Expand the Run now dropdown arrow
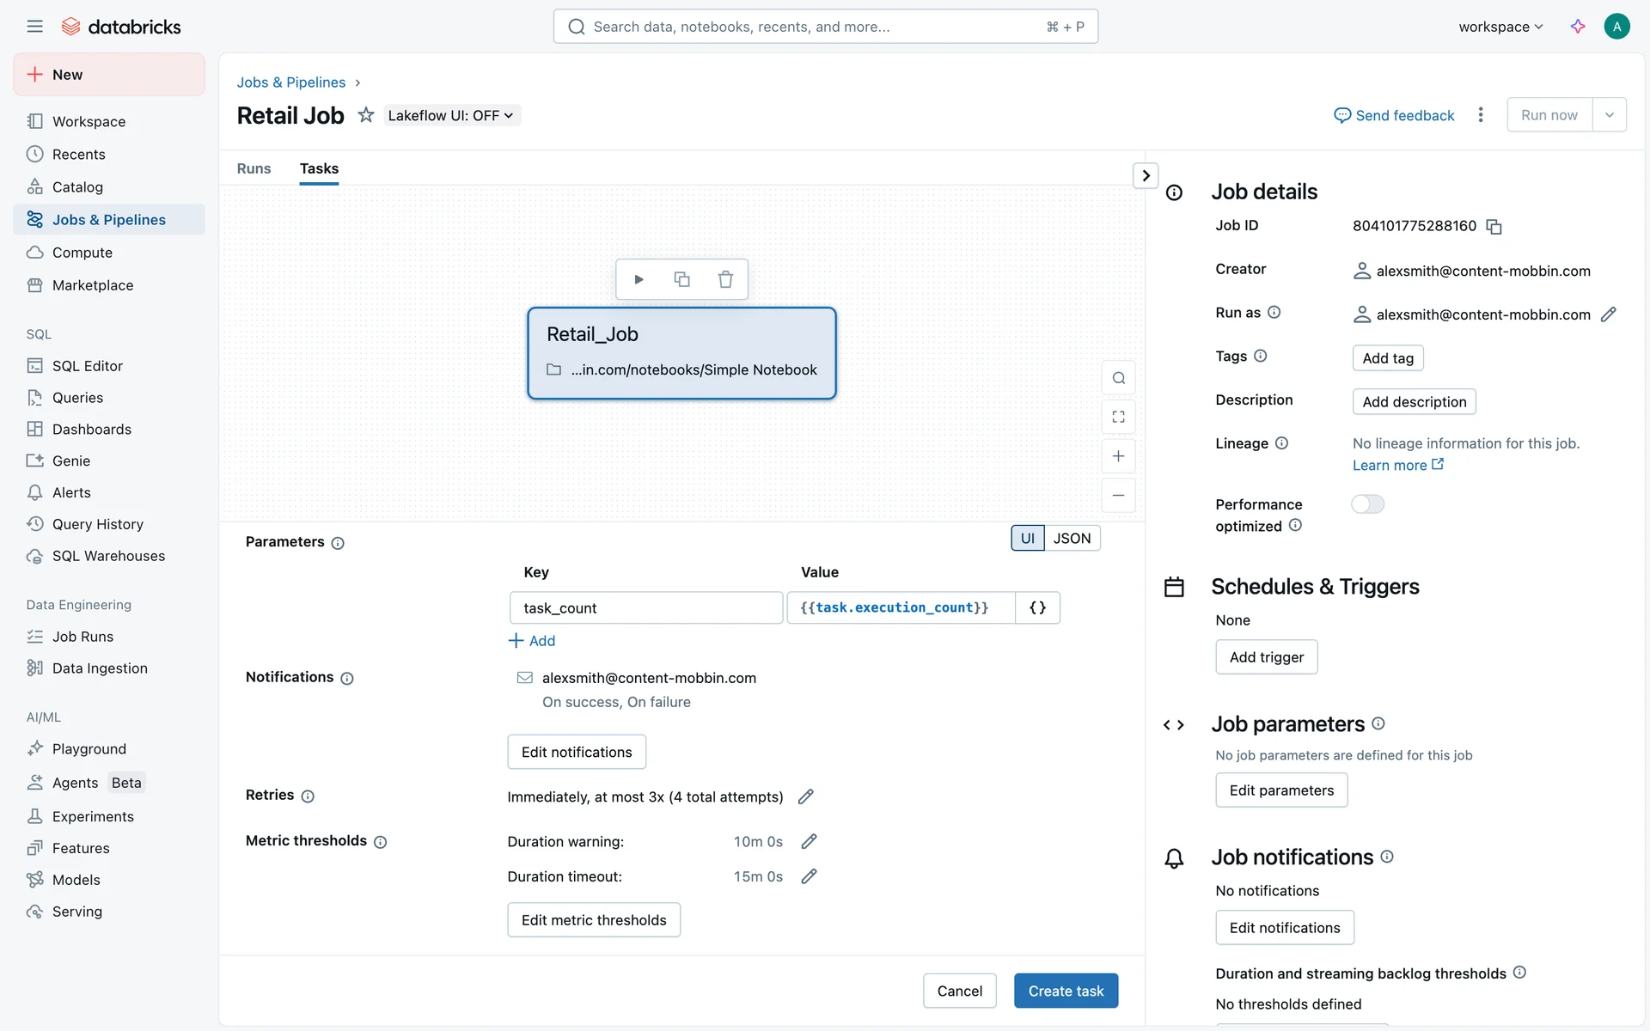1650x1031 pixels. click(x=1609, y=115)
